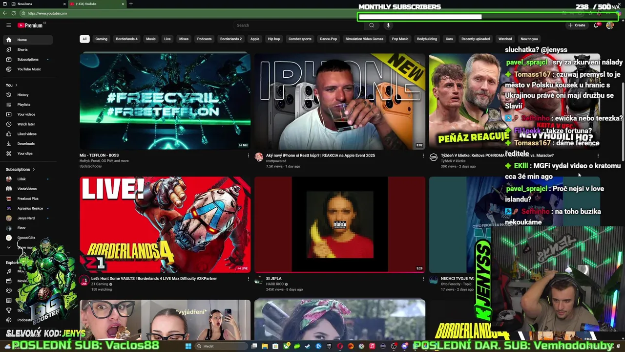Image resolution: width=625 pixels, height=352 pixels.
Task: Open YouTube Music in sidebar
Action: pos(29,69)
